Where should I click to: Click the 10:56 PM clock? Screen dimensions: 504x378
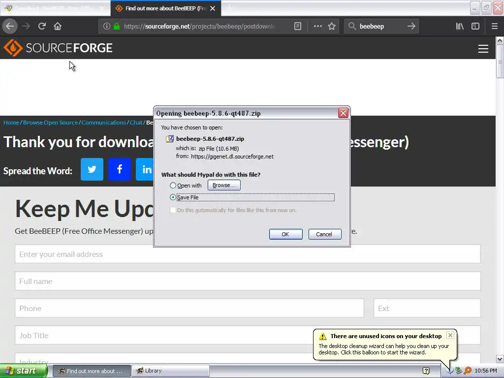point(486,371)
